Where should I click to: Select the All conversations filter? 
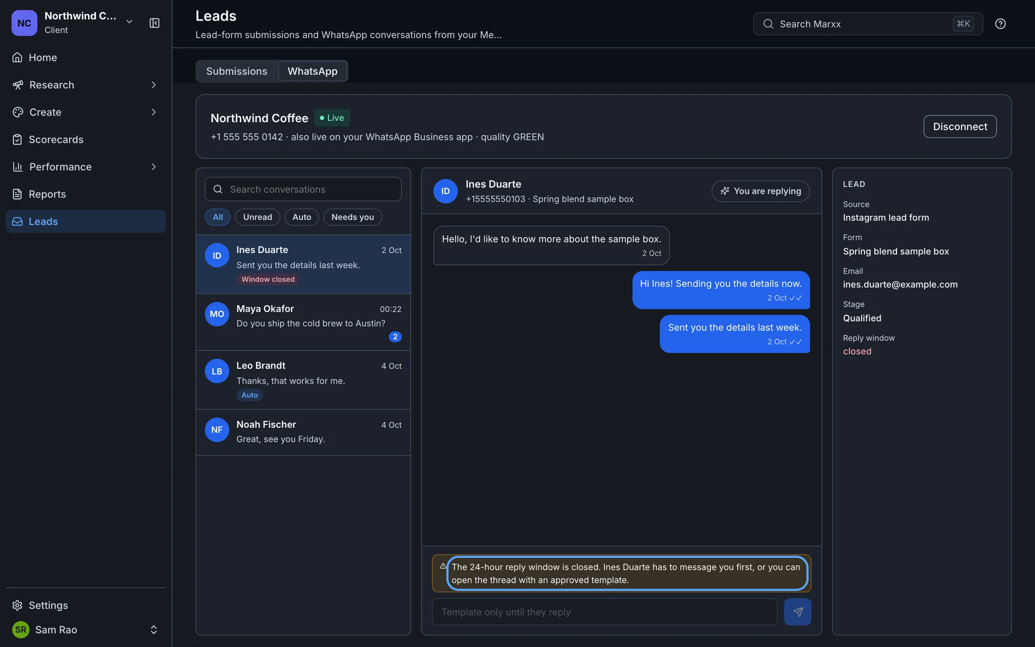point(218,217)
